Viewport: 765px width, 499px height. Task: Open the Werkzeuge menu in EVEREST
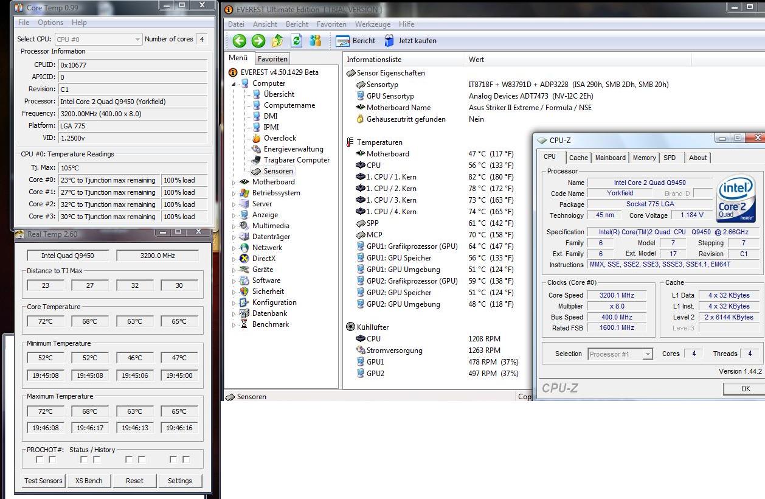click(373, 24)
